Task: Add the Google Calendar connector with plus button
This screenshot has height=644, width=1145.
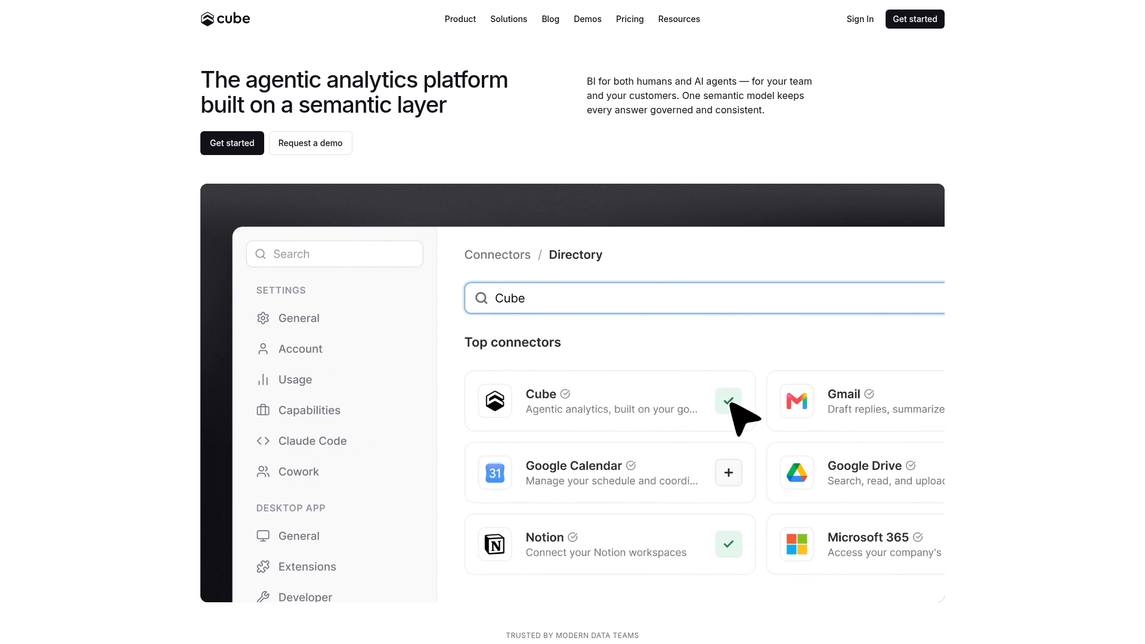Action: [729, 472]
